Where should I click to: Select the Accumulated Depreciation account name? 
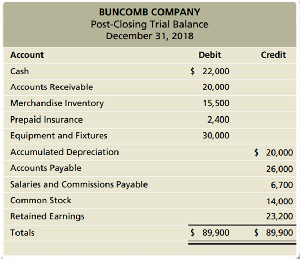click(64, 152)
